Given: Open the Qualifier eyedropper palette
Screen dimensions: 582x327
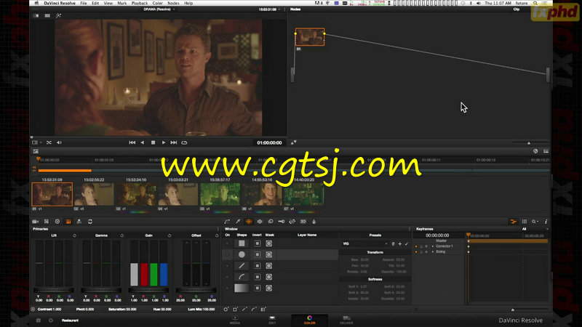Looking at the screenshot, I should [x=238, y=222].
